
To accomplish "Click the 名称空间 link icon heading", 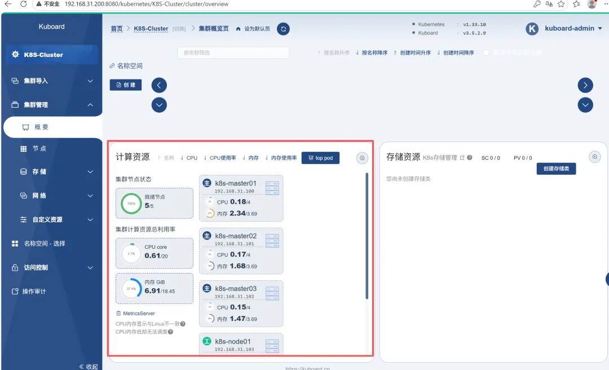I will 126,65.
